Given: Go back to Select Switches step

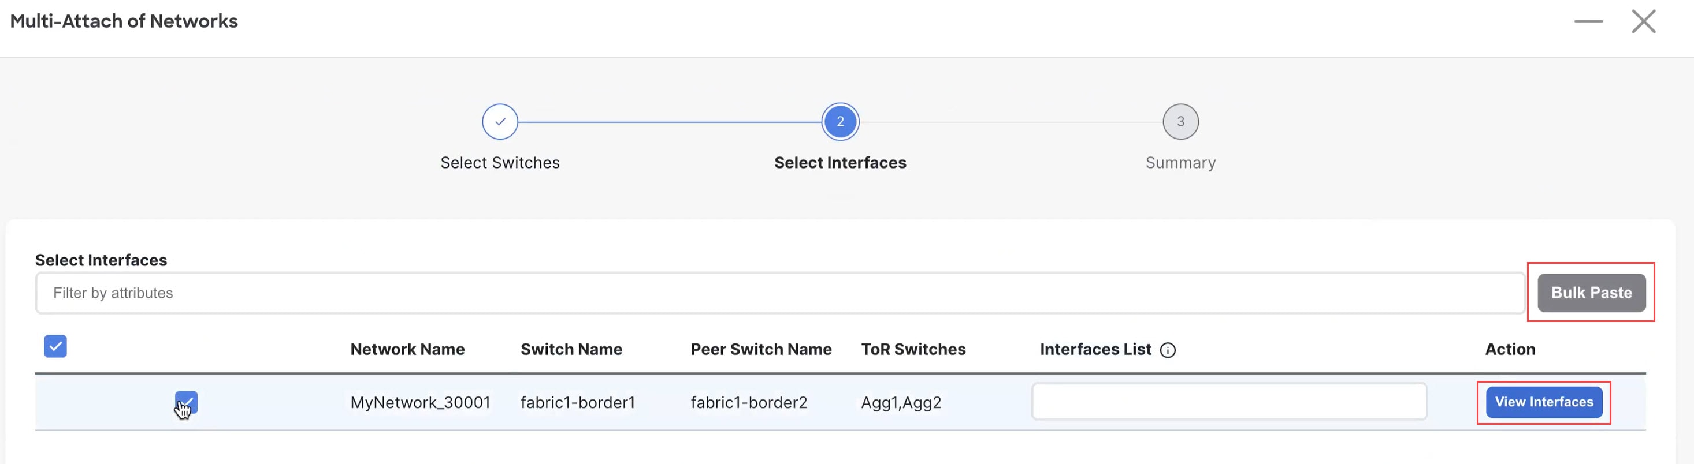Looking at the screenshot, I should pos(500,122).
